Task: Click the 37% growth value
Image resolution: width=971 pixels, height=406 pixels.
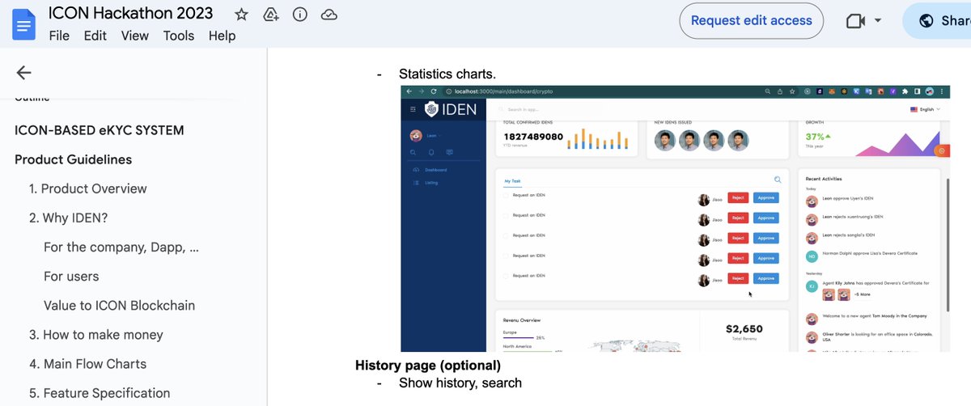Action: (816, 137)
